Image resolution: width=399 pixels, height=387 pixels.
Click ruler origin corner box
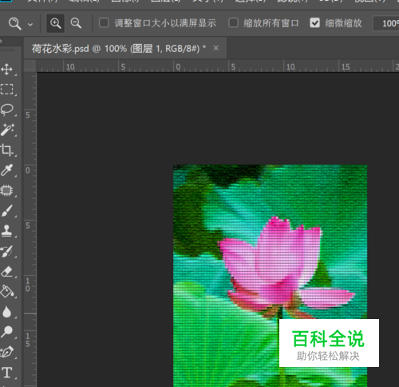point(30,66)
